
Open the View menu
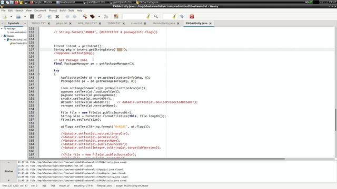pyautogui.click(x=28, y=10)
